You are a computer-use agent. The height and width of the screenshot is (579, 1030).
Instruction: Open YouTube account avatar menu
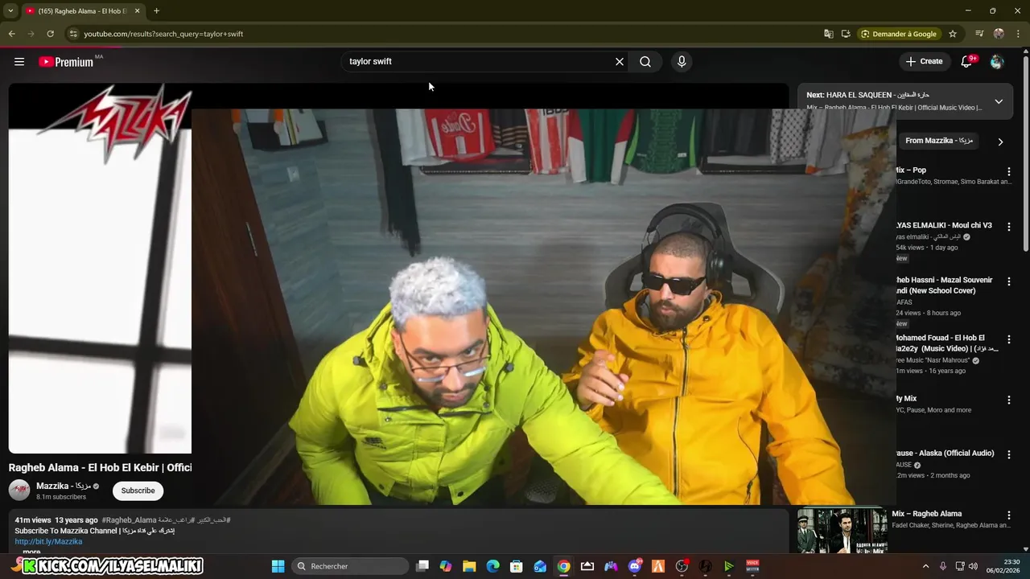click(997, 62)
